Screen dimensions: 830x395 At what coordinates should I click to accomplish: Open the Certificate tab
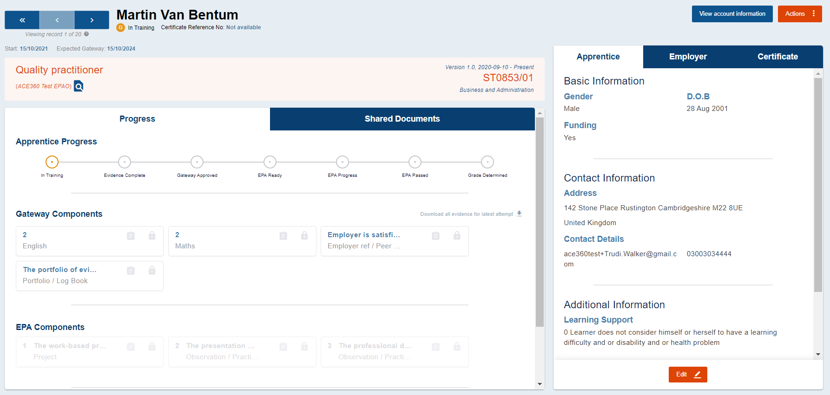point(777,57)
